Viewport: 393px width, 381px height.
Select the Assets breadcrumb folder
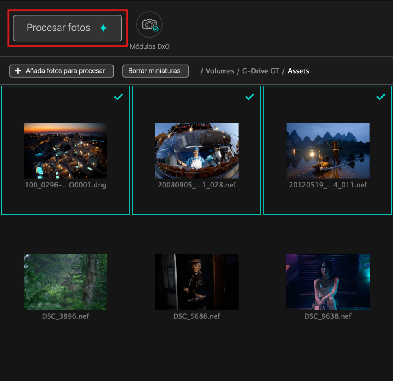298,71
